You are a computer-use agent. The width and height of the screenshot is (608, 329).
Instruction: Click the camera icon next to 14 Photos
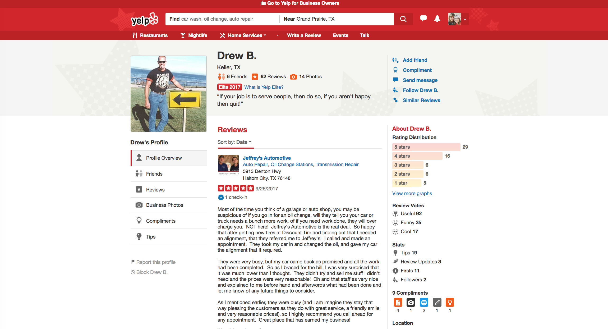pyautogui.click(x=293, y=77)
